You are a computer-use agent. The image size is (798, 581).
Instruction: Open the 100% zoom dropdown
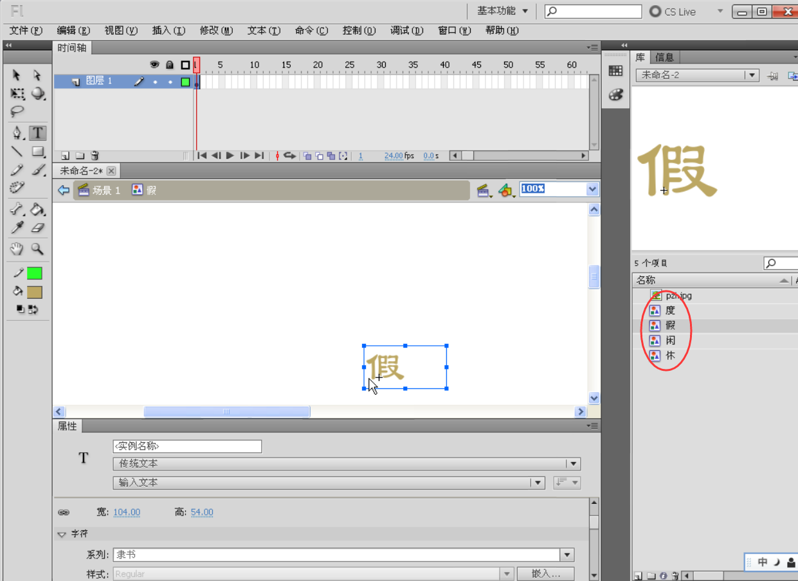coord(592,189)
